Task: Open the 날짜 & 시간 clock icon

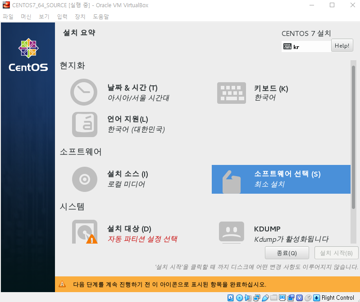Action: (84, 92)
